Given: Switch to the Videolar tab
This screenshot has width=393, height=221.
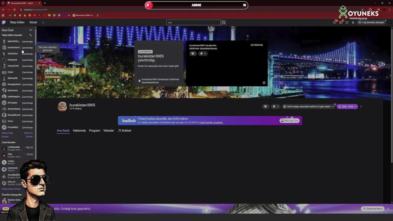Looking at the screenshot, I should 108,130.
